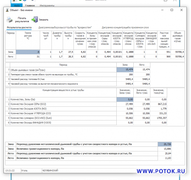Click the Закрыть button label
Viewport: 191px width, 180px height.
coord(44,20)
